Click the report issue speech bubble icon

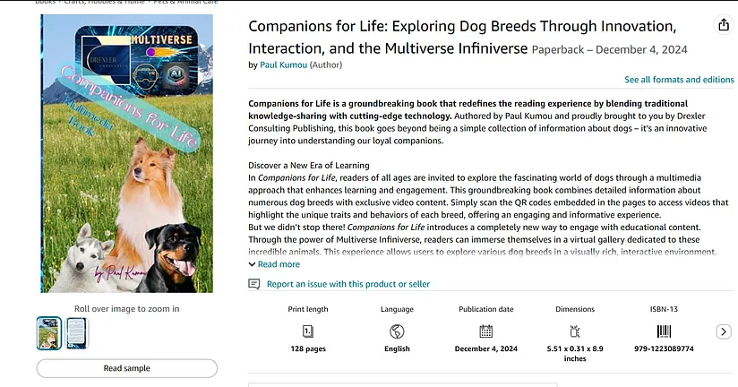(254, 284)
